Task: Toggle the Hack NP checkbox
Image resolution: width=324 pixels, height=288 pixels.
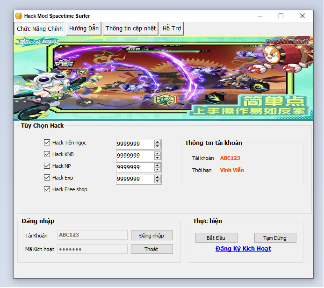Action: pos(47,166)
